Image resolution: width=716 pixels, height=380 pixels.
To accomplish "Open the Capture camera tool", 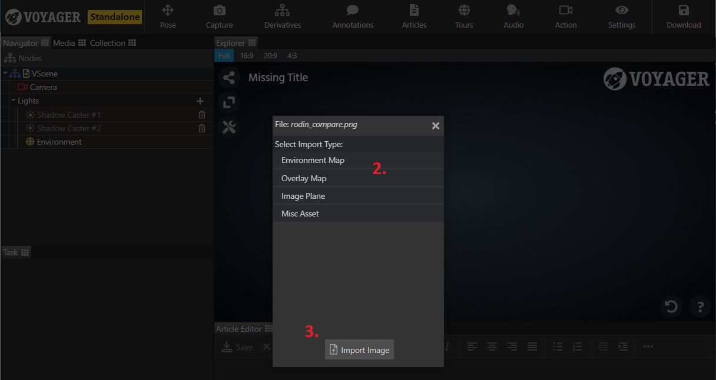I will [219, 16].
